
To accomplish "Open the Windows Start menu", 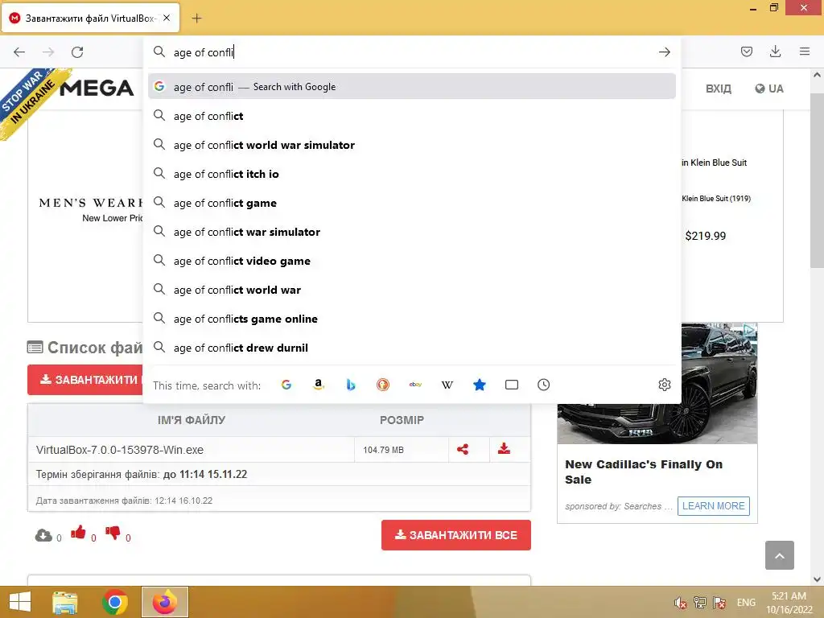I will (20, 602).
